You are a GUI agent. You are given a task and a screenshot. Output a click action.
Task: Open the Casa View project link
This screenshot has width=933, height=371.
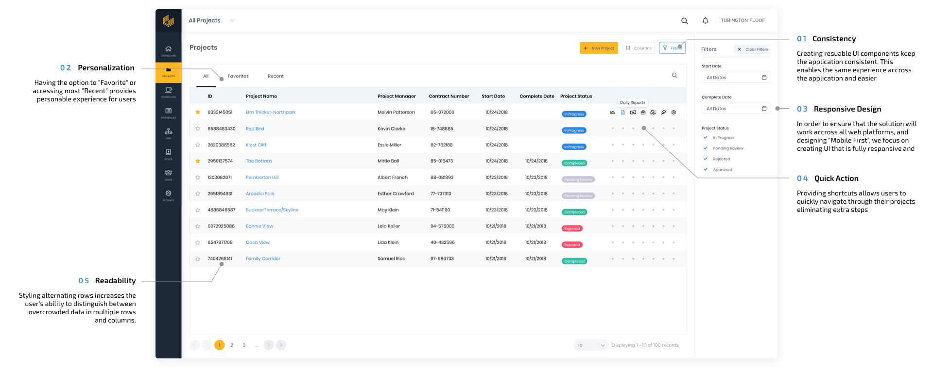coord(258,242)
